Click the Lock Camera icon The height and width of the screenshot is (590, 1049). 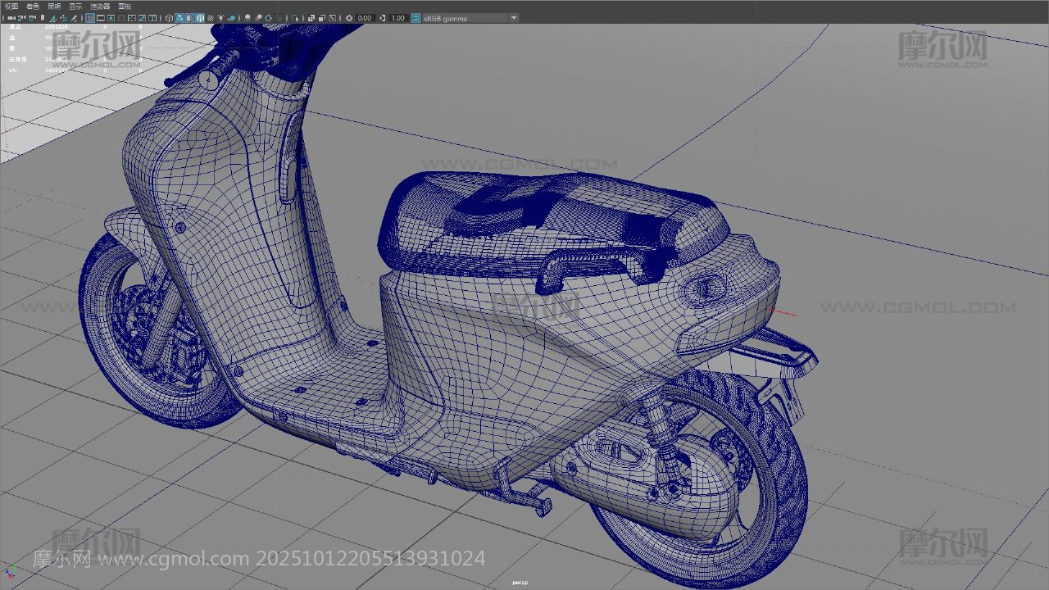[21, 18]
